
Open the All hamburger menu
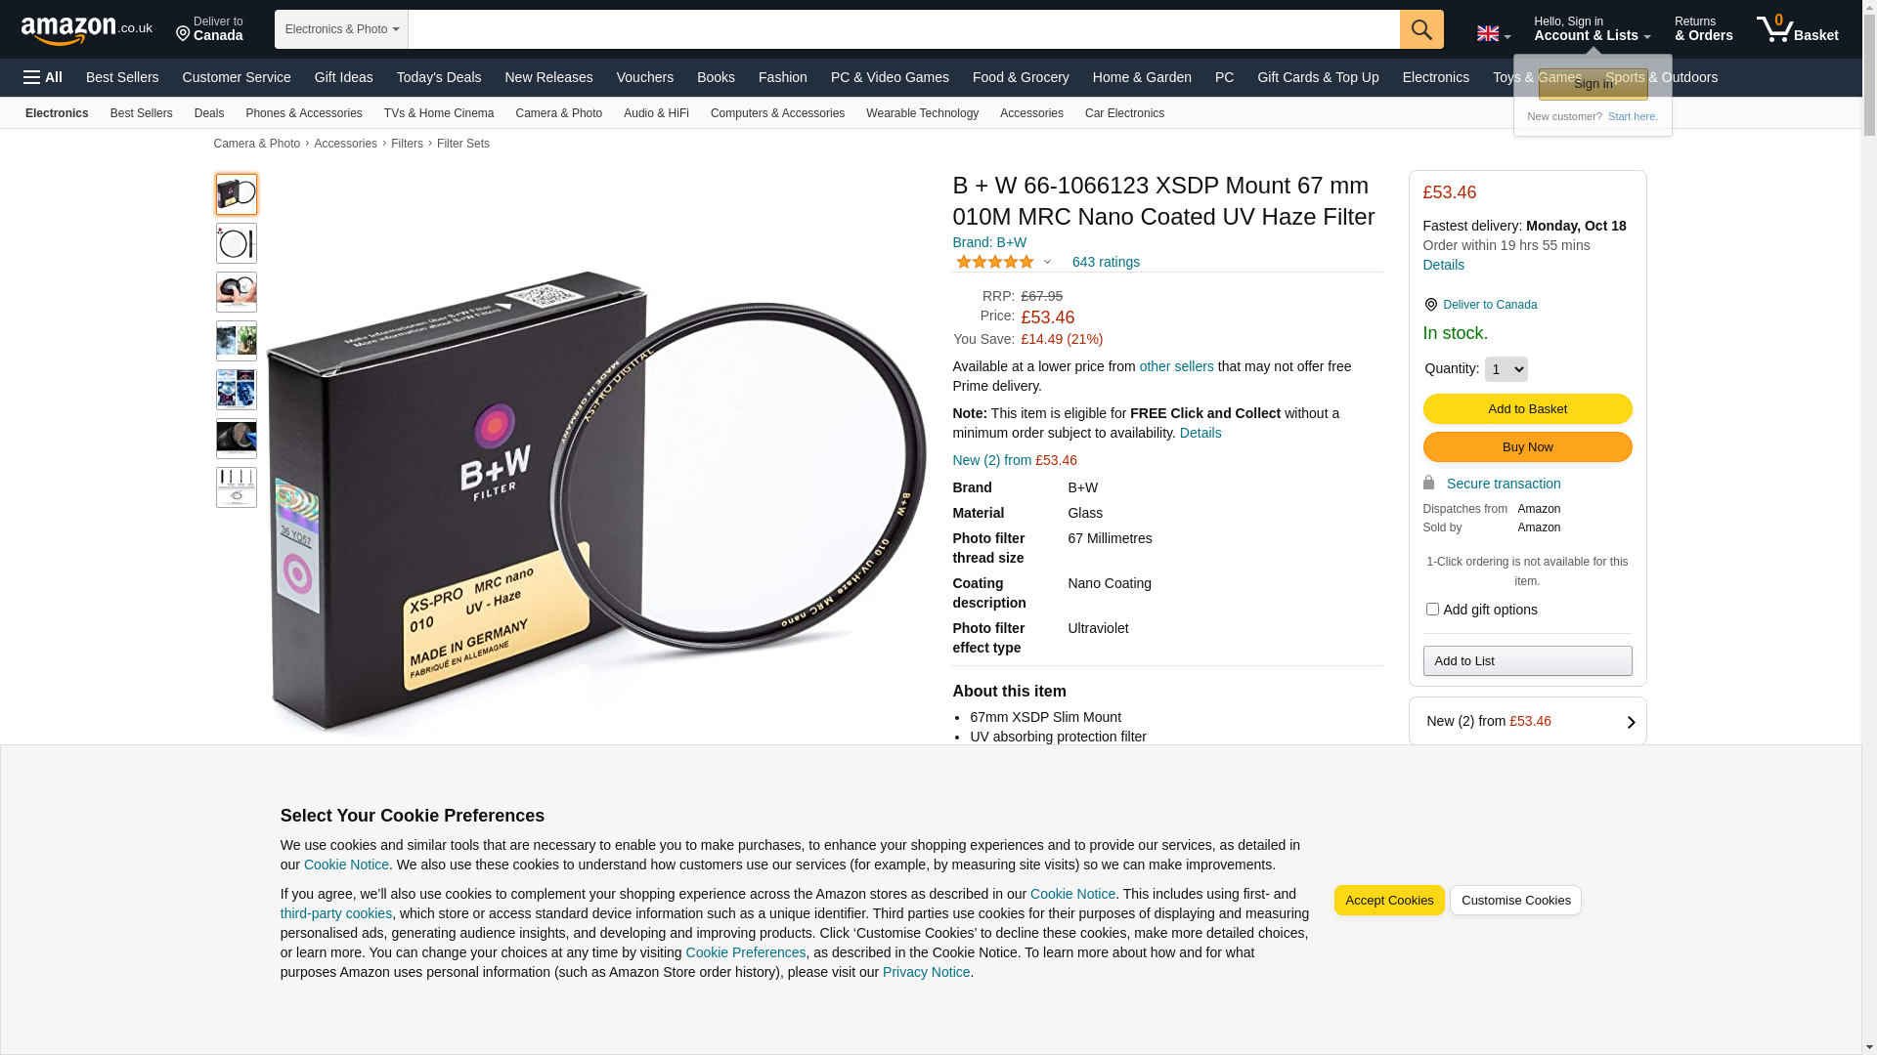[43, 77]
